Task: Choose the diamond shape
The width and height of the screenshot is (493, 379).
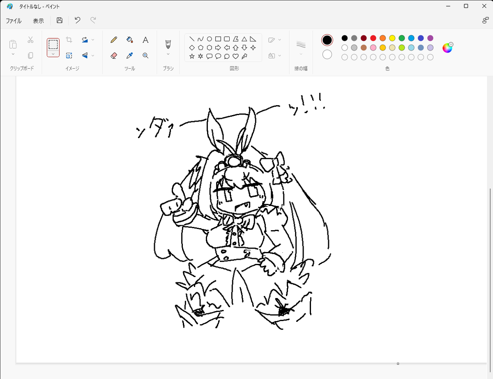Action: pyautogui.click(x=192, y=47)
